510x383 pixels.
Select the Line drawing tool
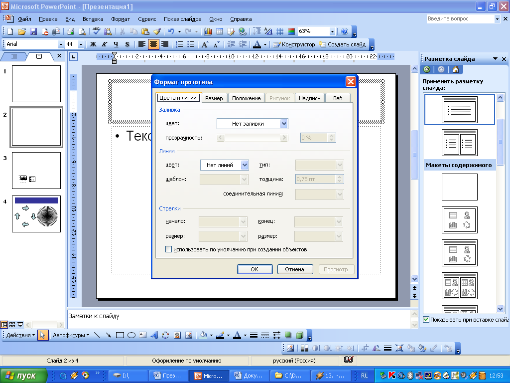click(97, 335)
